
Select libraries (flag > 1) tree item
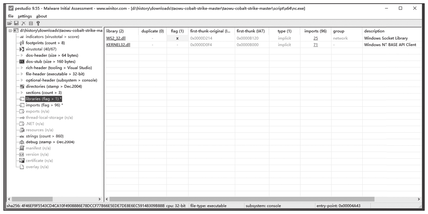point(44,99)
